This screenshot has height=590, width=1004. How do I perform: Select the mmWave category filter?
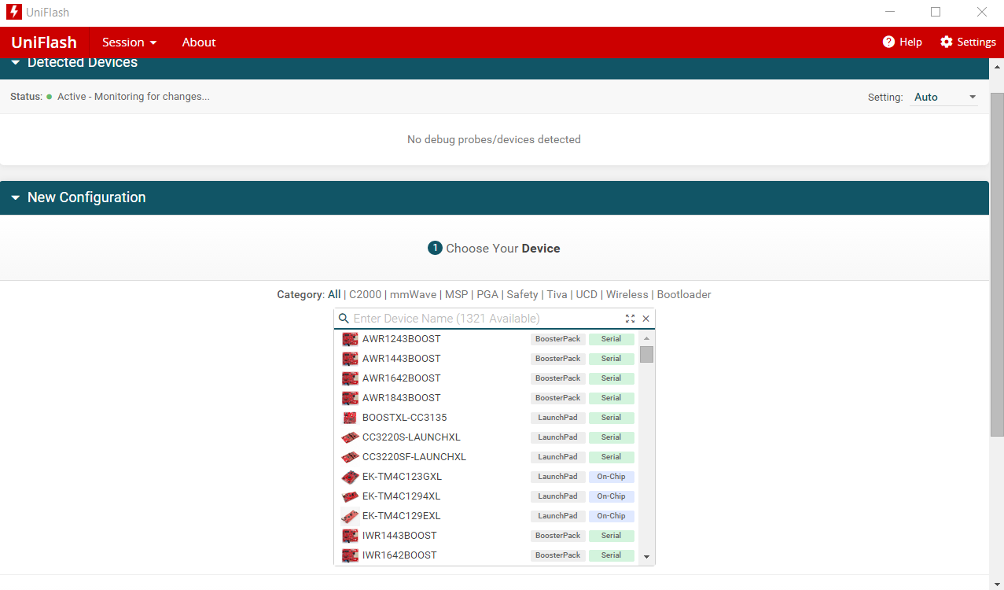(x=413, y=294)
